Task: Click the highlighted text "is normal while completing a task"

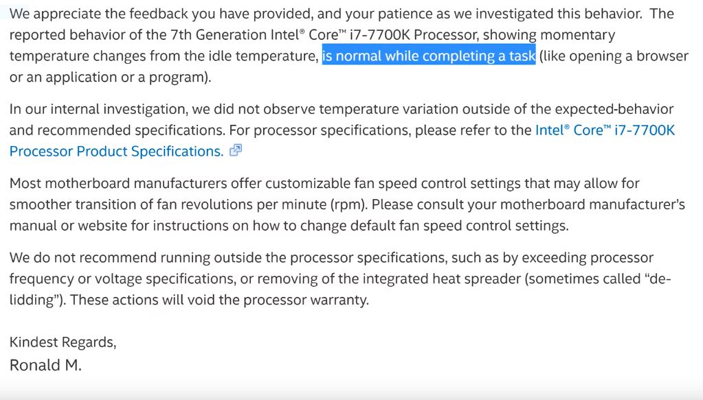Action: point(428,56)
